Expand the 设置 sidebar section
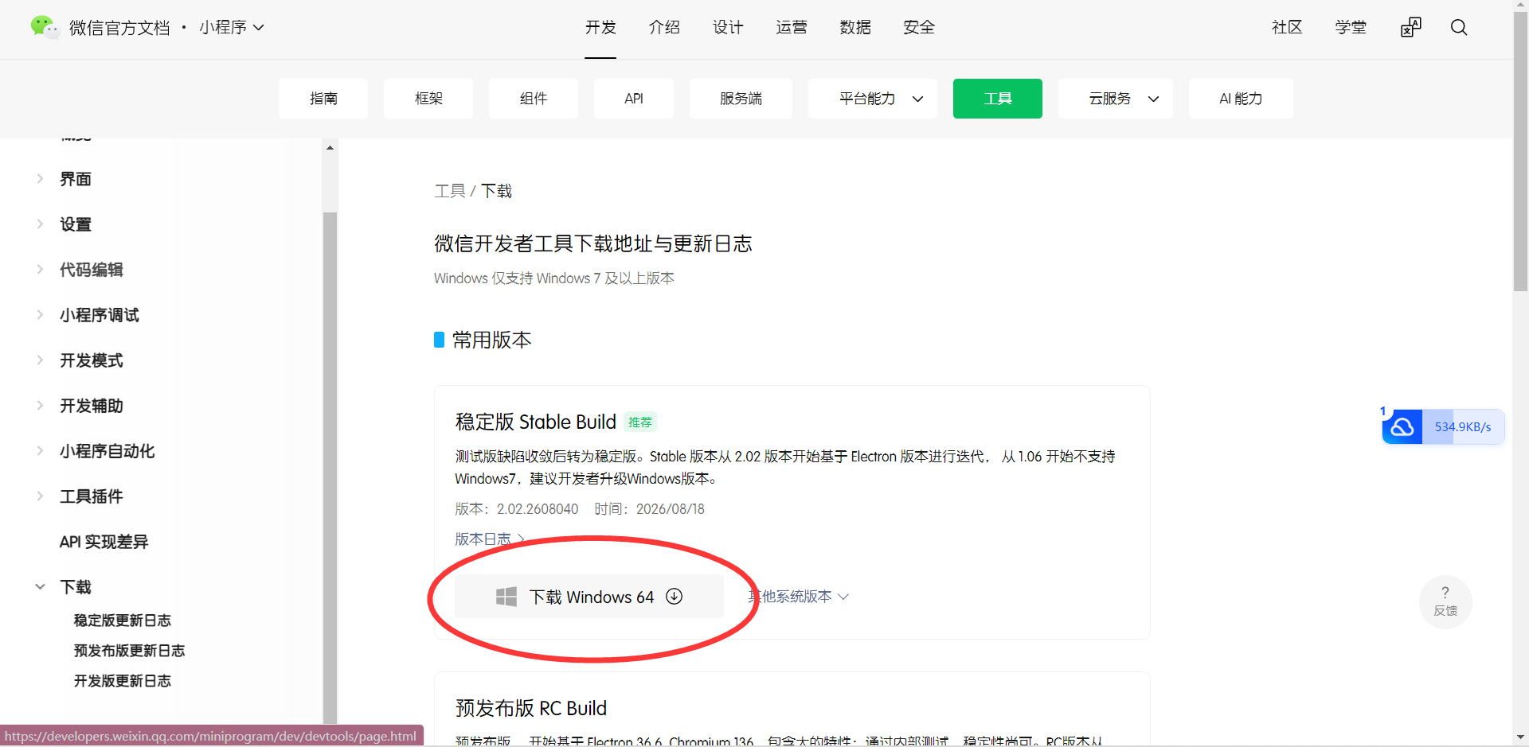 [x=40, y=224]
